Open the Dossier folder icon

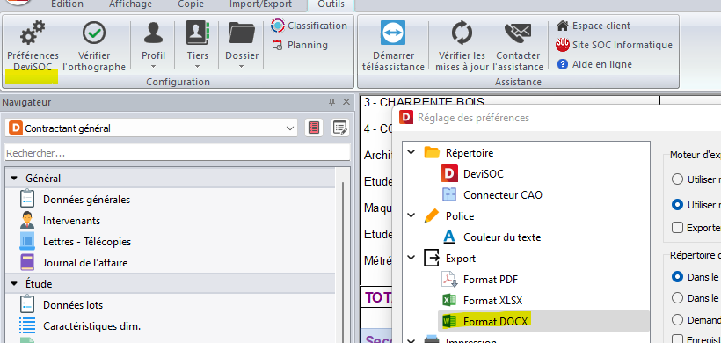tap(242, 33)
